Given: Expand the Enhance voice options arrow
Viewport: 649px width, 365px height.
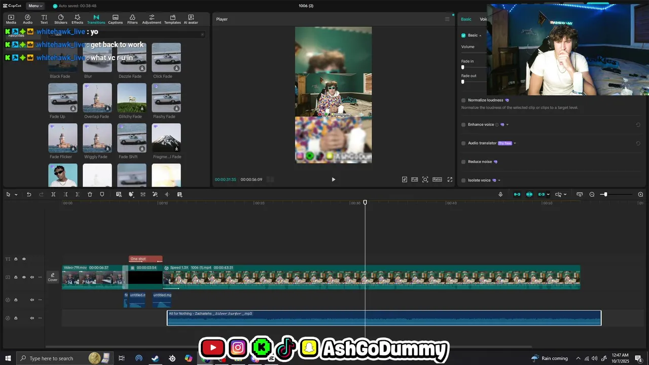Looking at the screenshot, I should 508,125.
